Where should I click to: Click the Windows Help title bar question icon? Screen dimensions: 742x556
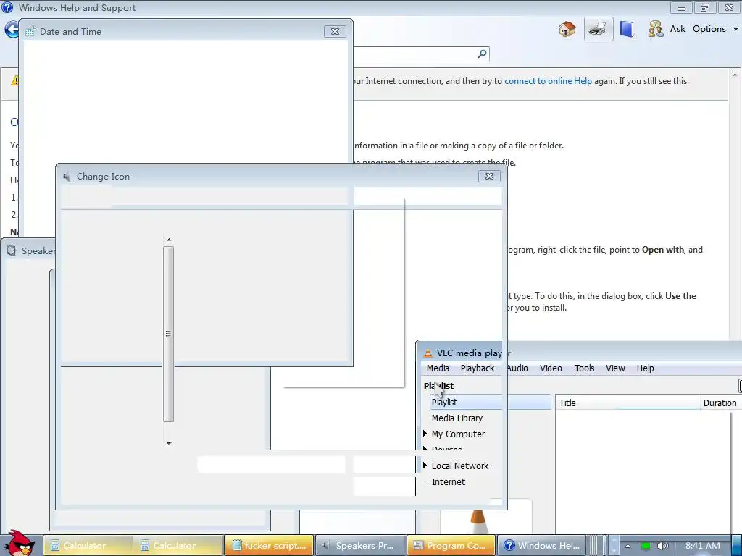point(7,7)
